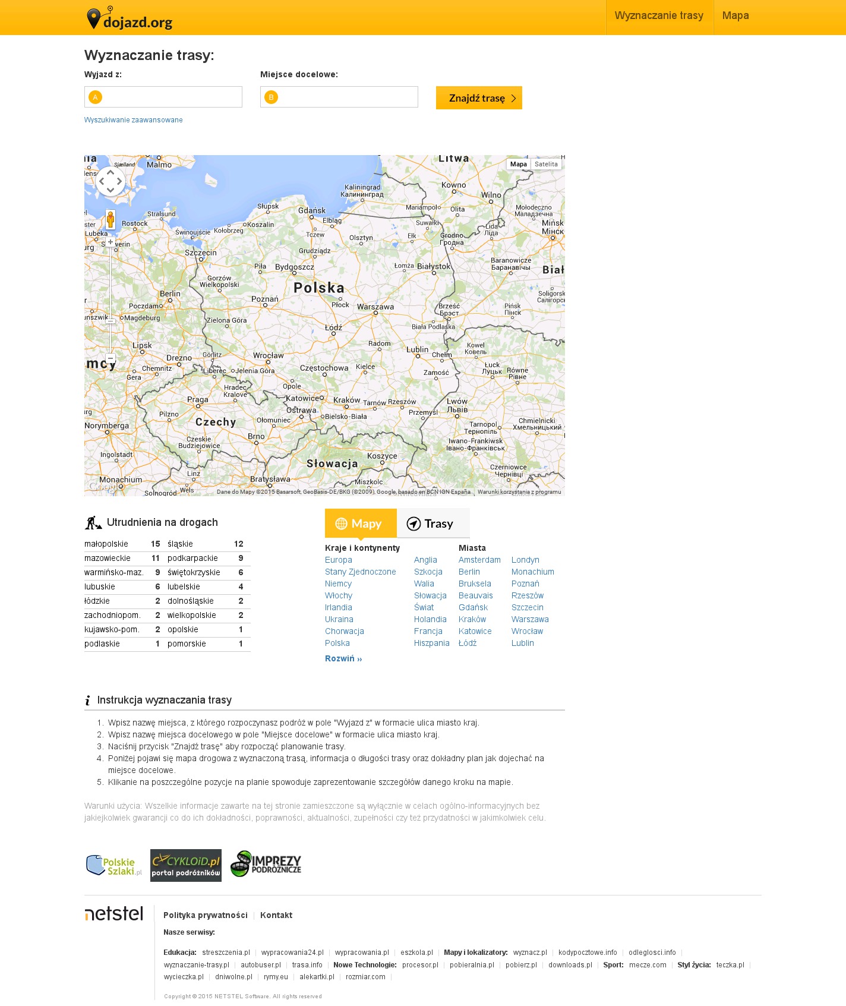The width and height of the screenshot is (846, 1006).
Task: Pan the map up with arrow control
Action: [111, 173]
